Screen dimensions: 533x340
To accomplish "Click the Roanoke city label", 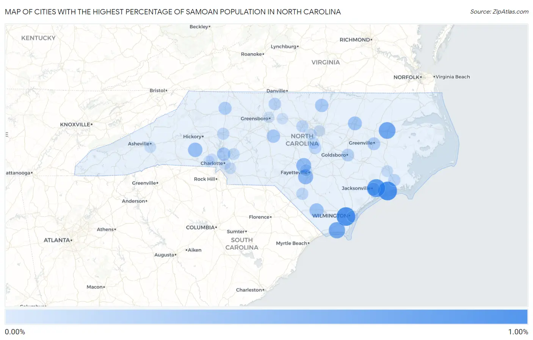I will coord(252,54).
